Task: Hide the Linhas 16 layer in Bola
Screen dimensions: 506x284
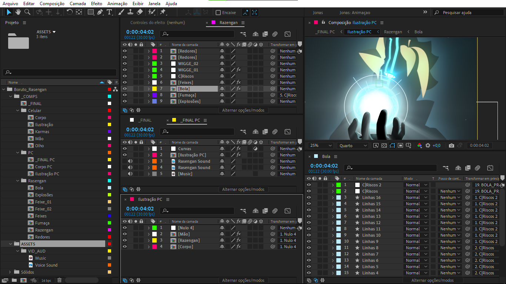Action: point(309,197)
